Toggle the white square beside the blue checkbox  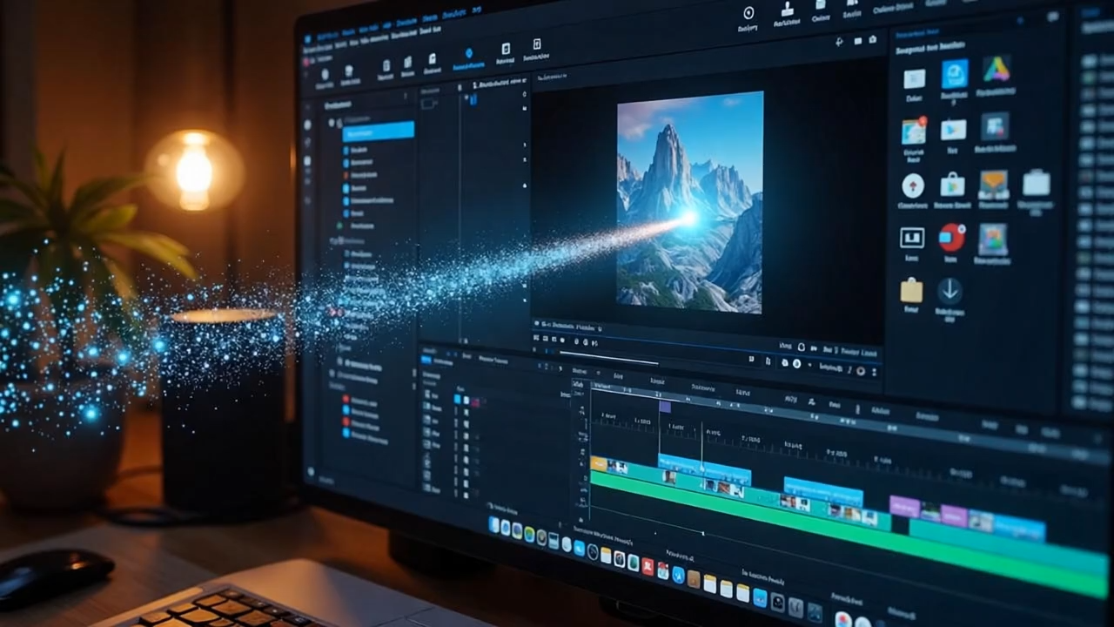pyautogui.click(x=466, y=400)
